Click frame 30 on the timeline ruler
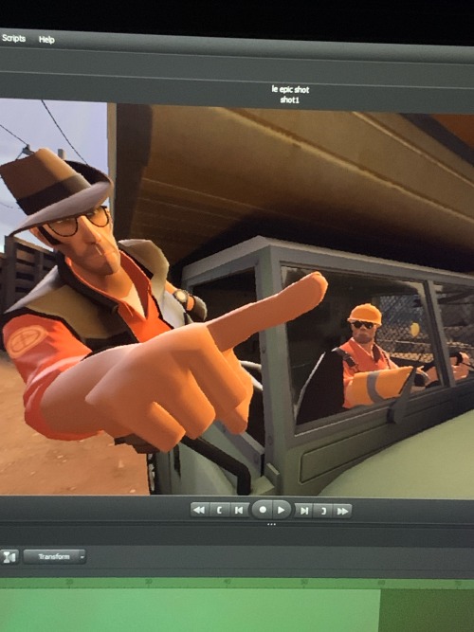Image resolution: width=474 pixels, height=632 pixels. [x=149, y=581]
